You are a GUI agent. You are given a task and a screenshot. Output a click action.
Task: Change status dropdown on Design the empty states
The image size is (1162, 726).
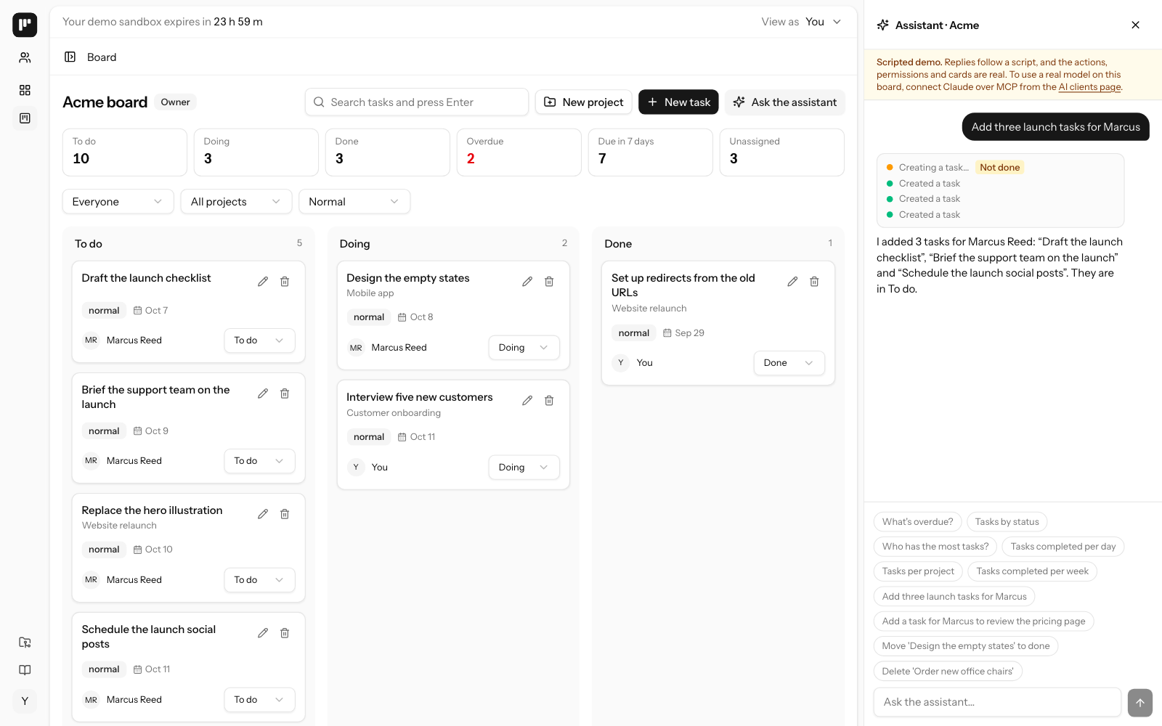[x=524, y=348]
